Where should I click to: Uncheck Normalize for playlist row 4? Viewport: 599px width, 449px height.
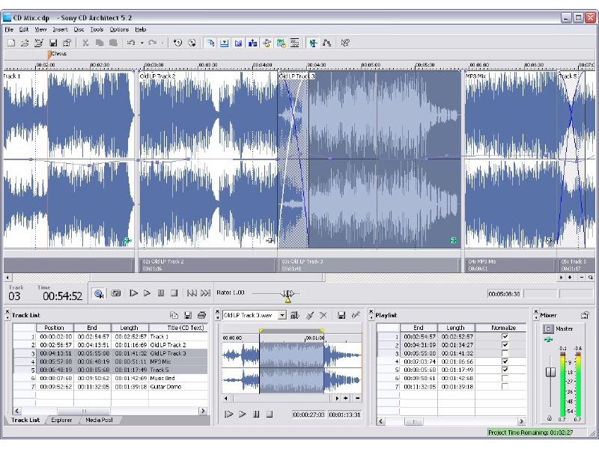[505, 361]
